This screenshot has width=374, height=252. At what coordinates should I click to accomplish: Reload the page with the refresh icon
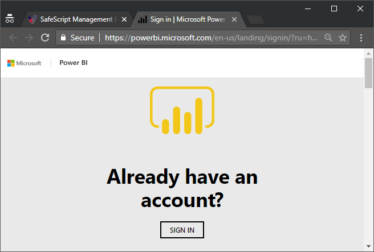[x=45, y=38]
